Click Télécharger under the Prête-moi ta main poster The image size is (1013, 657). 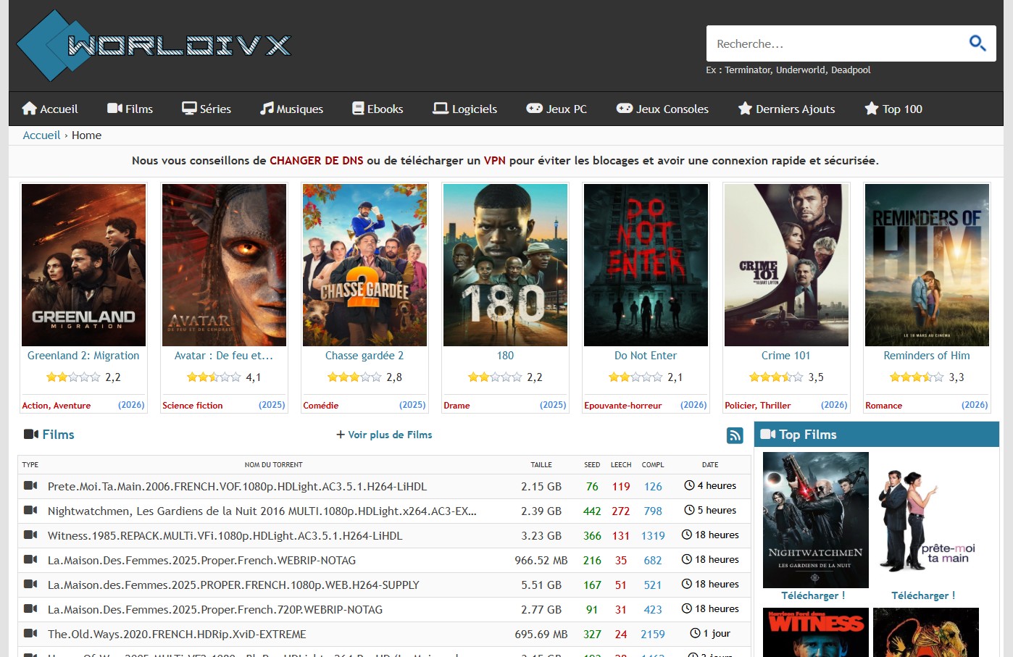[x=923, y=595]
